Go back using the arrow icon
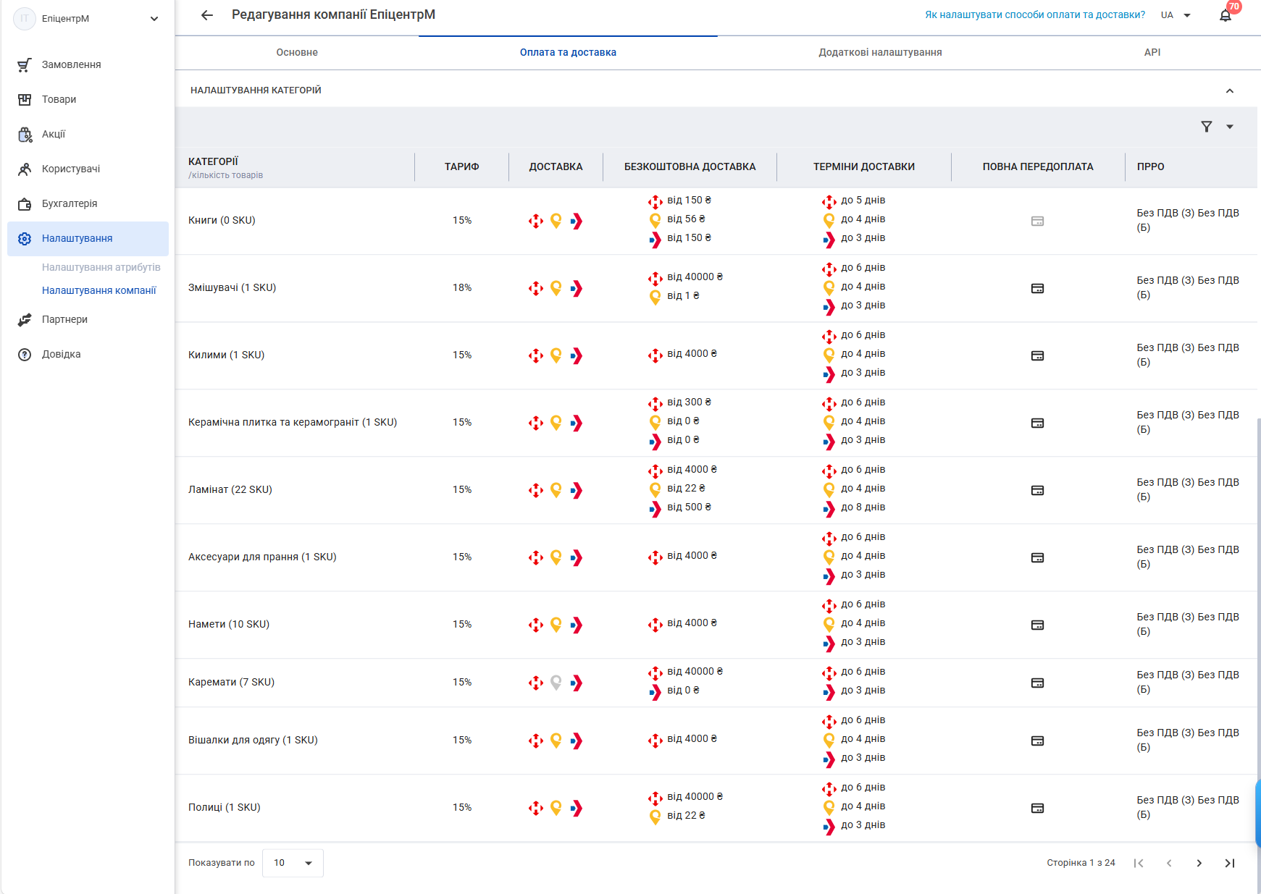 207,15
